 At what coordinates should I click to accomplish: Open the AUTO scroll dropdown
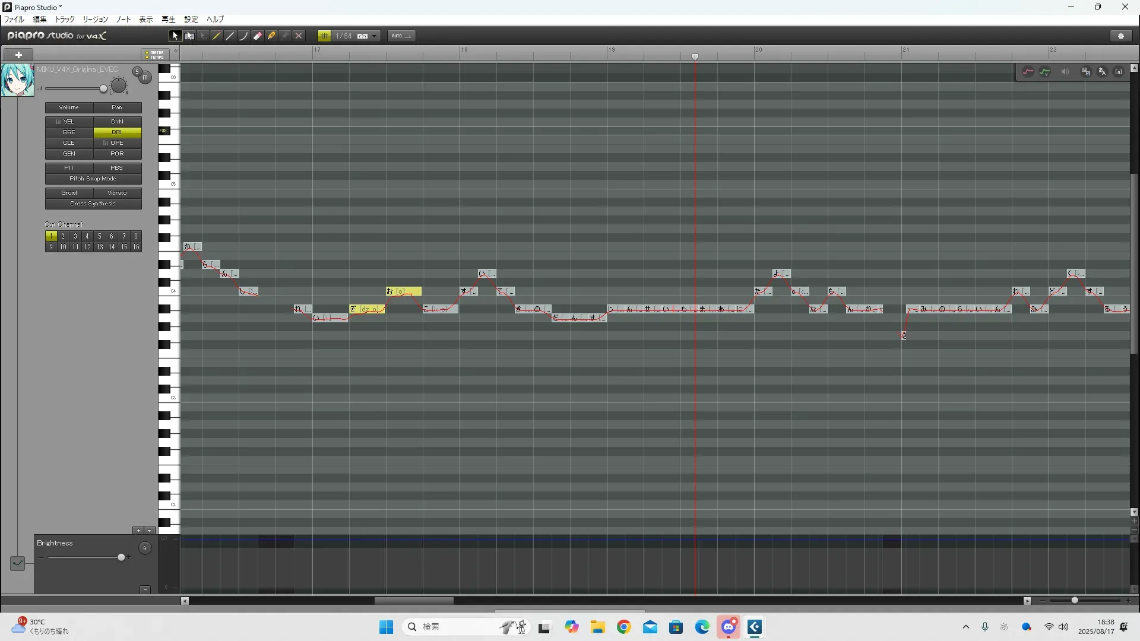(401, 36)
